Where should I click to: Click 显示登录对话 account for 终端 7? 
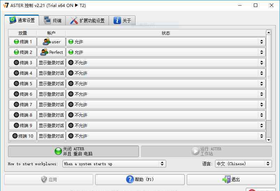[x=51, y=104]
